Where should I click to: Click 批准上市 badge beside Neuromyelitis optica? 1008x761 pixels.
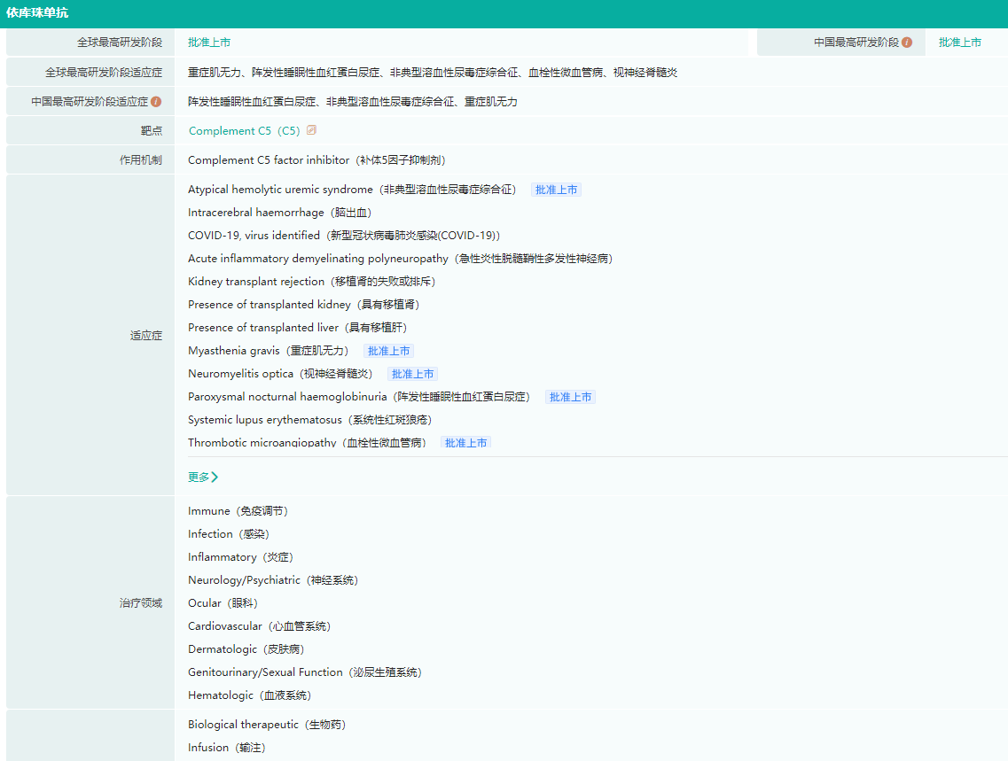click(412, 374)
